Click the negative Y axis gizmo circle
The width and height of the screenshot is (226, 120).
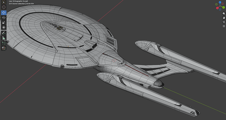coord(217,4)
